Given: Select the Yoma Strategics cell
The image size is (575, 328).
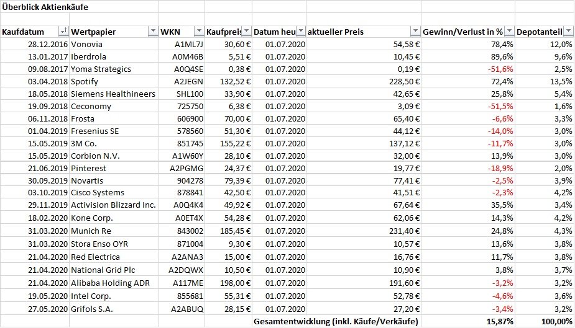Looking at the screenshot, I should pos(114,69).
